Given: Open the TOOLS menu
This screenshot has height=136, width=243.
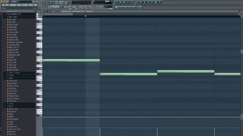Looking at the screenshot, I should pyautogui.click(x=31, y=5).
